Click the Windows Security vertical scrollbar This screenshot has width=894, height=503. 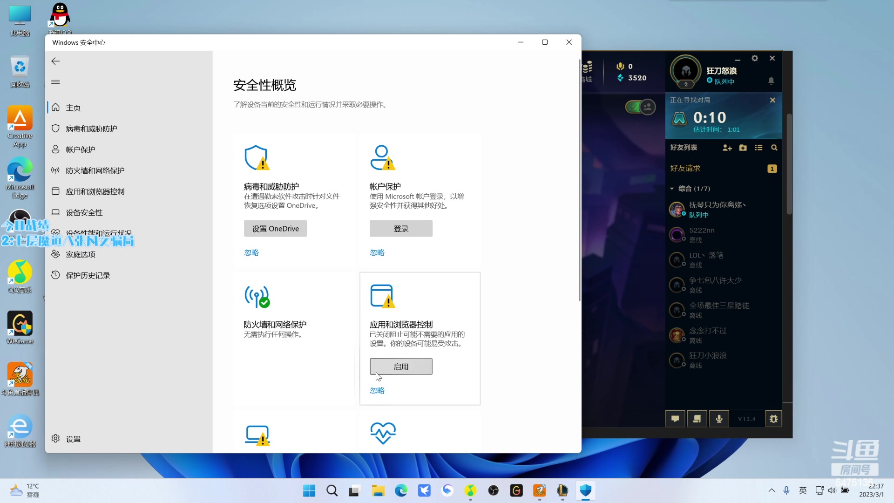coord(579,181)
